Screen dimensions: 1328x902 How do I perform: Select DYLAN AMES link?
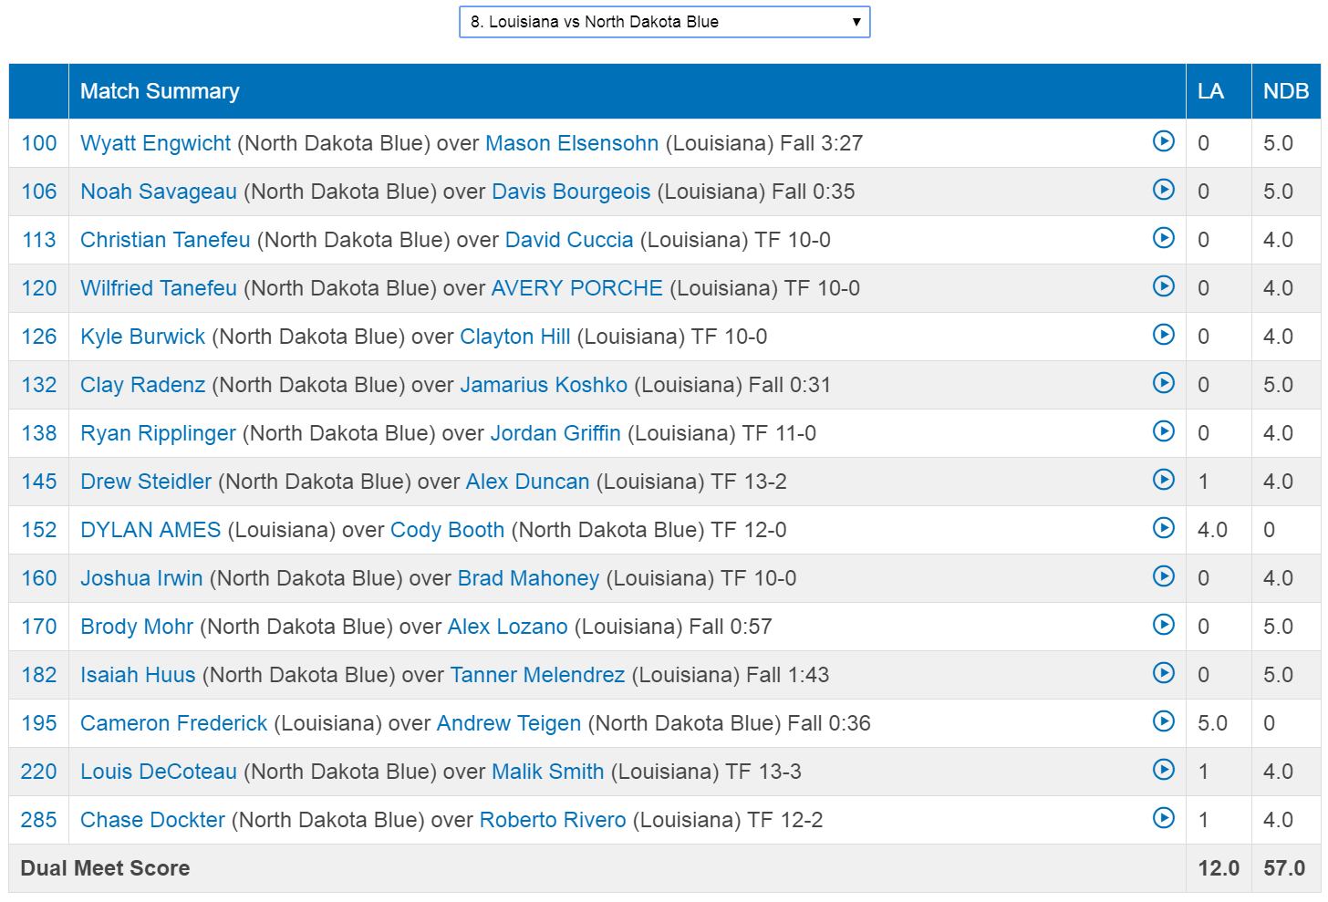point(150,530)
